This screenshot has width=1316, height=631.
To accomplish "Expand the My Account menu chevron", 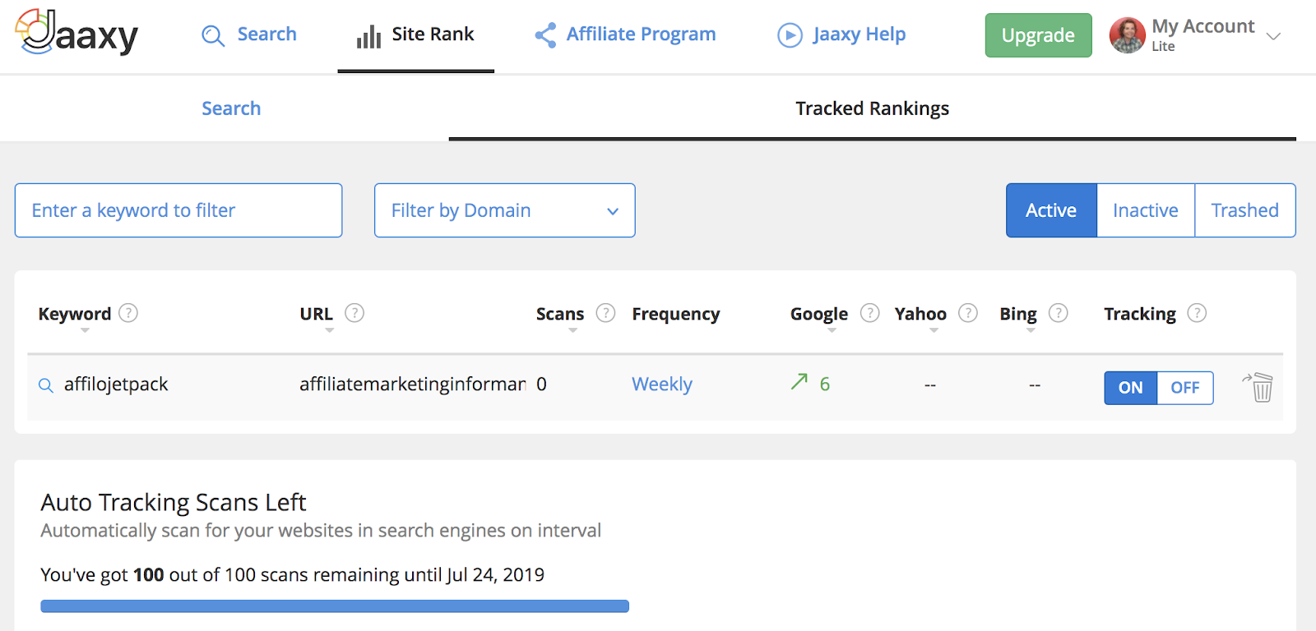I will [1273, 36].
